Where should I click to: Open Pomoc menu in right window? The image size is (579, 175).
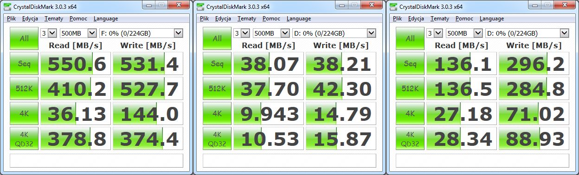pos(464,19)
